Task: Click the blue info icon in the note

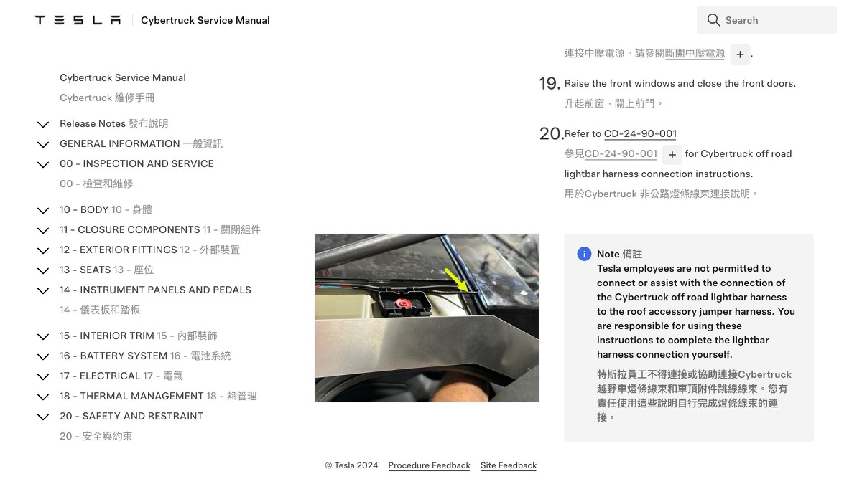Action: tap(584, 254)
